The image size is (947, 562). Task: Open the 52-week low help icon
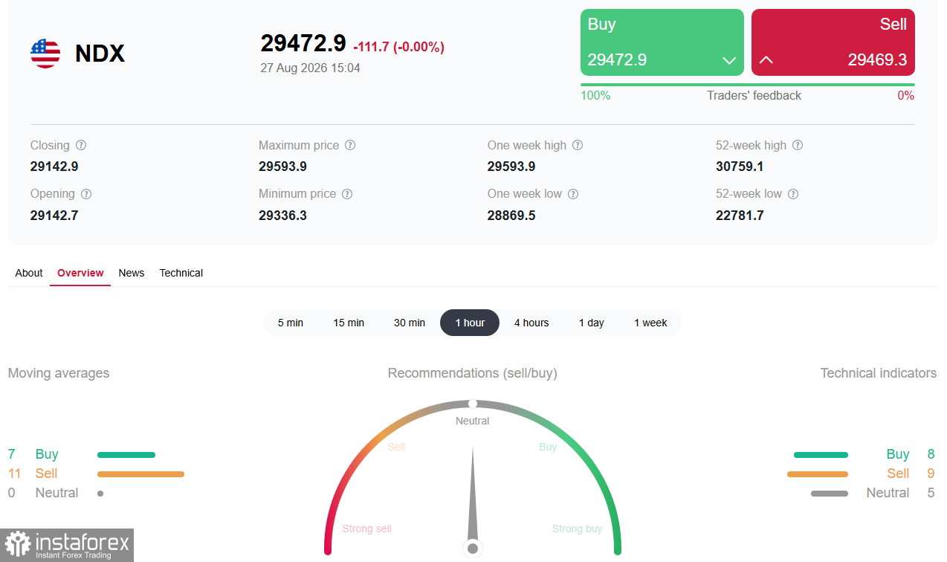pyautogui.click(x=793, y=194)
